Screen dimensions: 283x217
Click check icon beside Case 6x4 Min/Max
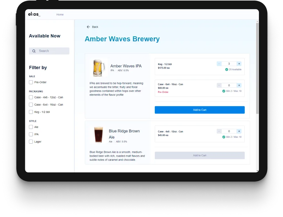(x=223, y=91)
